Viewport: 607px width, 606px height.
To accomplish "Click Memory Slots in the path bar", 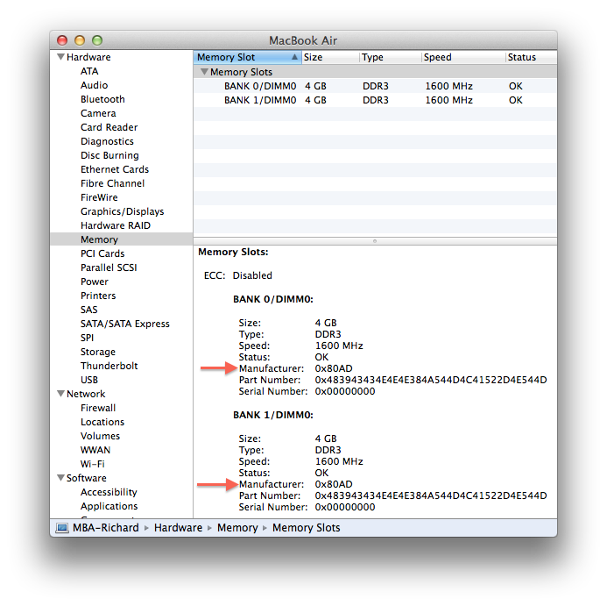I will click(x=307, y=528).
